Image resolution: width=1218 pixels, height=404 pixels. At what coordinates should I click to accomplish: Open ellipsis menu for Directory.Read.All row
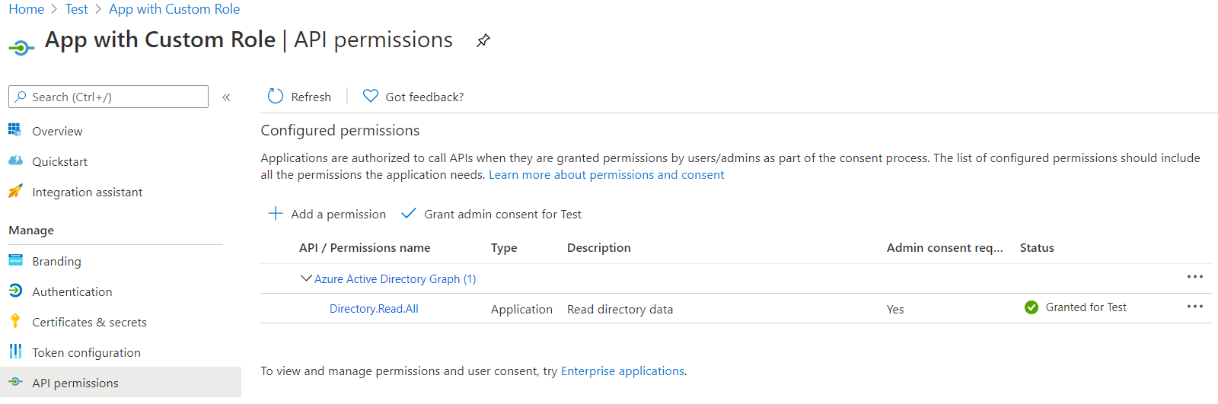click(1194, 307)
